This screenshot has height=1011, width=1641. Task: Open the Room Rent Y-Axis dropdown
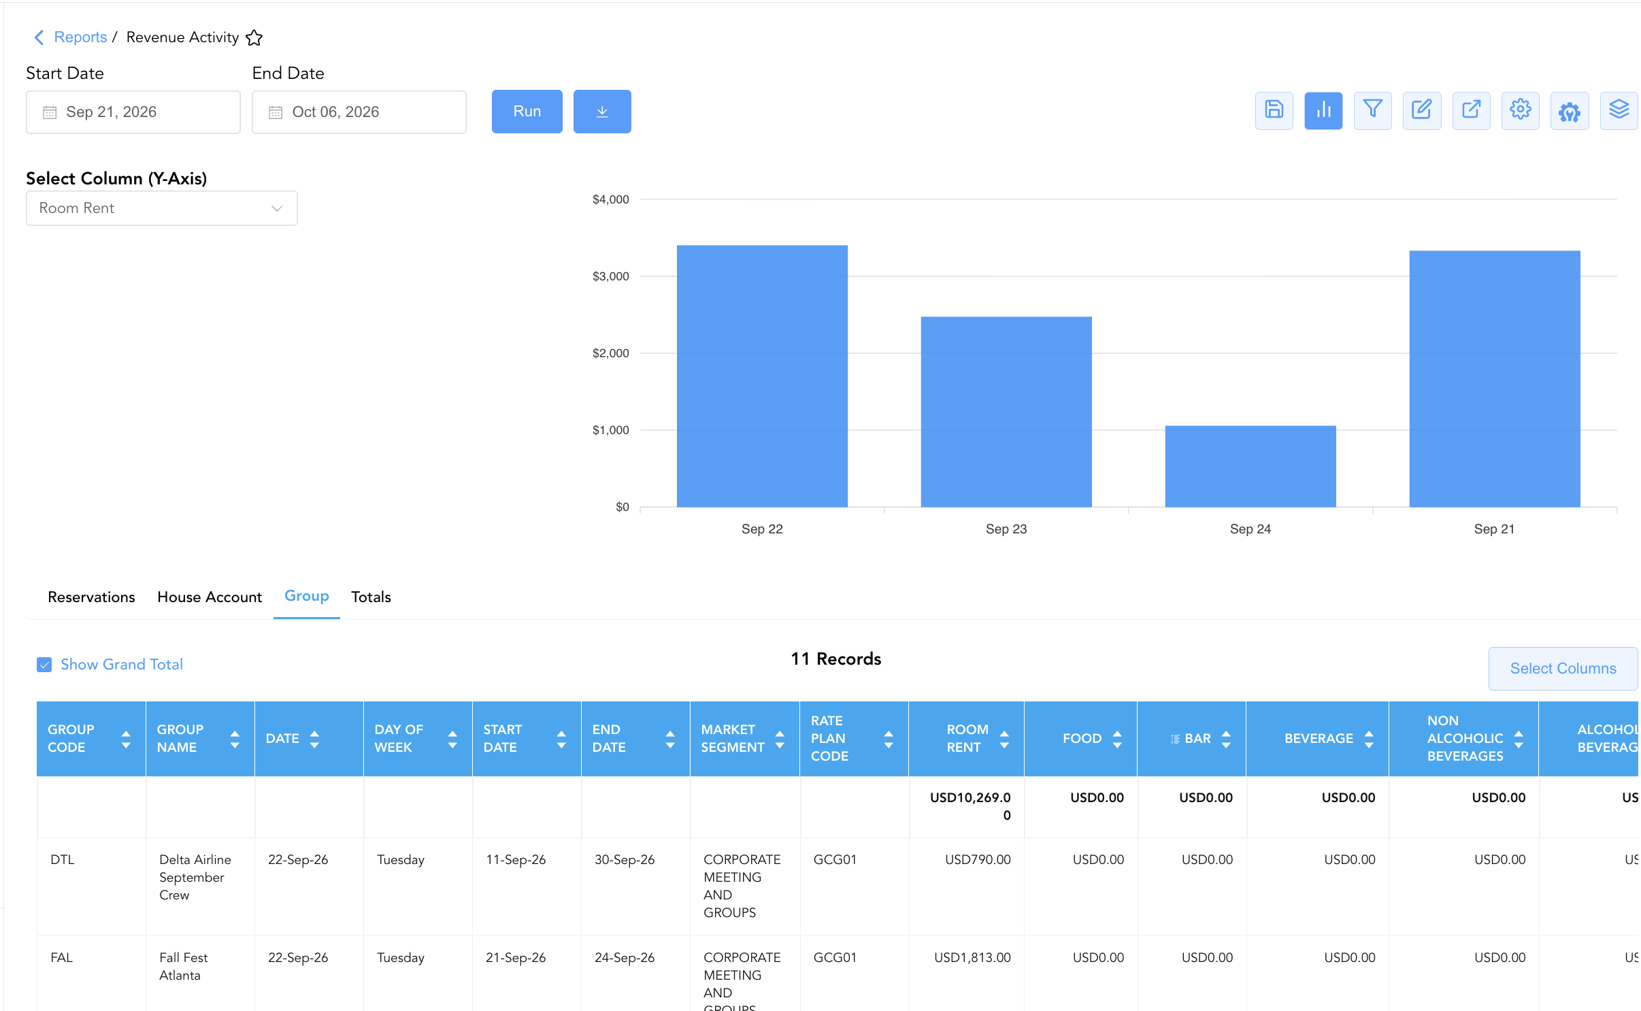[161, 208]
